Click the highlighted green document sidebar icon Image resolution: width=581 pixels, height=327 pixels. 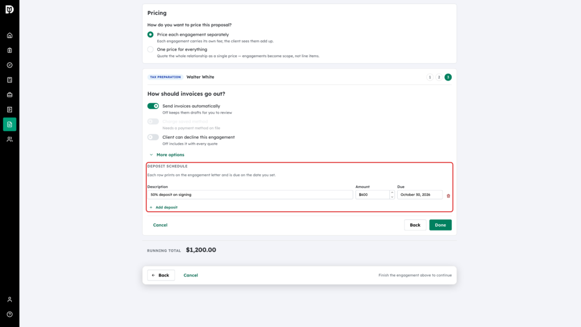pyautogui.click(x=10, y=124)
